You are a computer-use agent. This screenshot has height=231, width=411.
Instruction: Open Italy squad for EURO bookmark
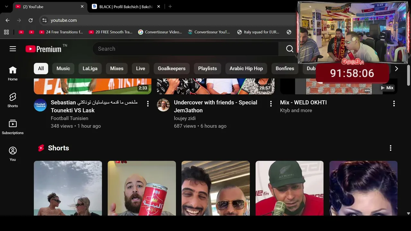pyautogui.click(x=258, y=32)
